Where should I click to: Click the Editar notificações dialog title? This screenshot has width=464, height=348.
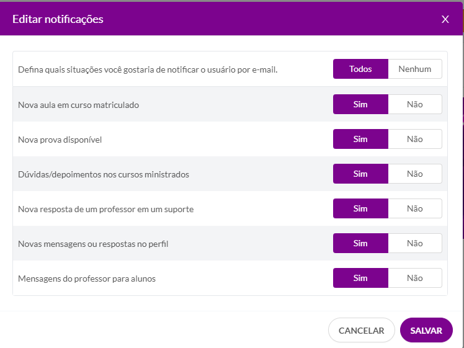coord(58,19)
